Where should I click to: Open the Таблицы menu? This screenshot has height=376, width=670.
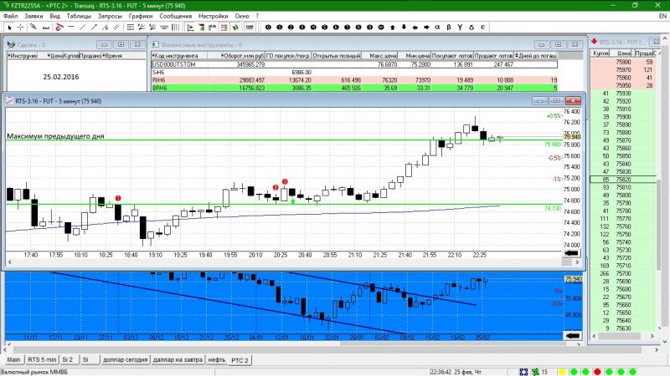pos(79,16)
